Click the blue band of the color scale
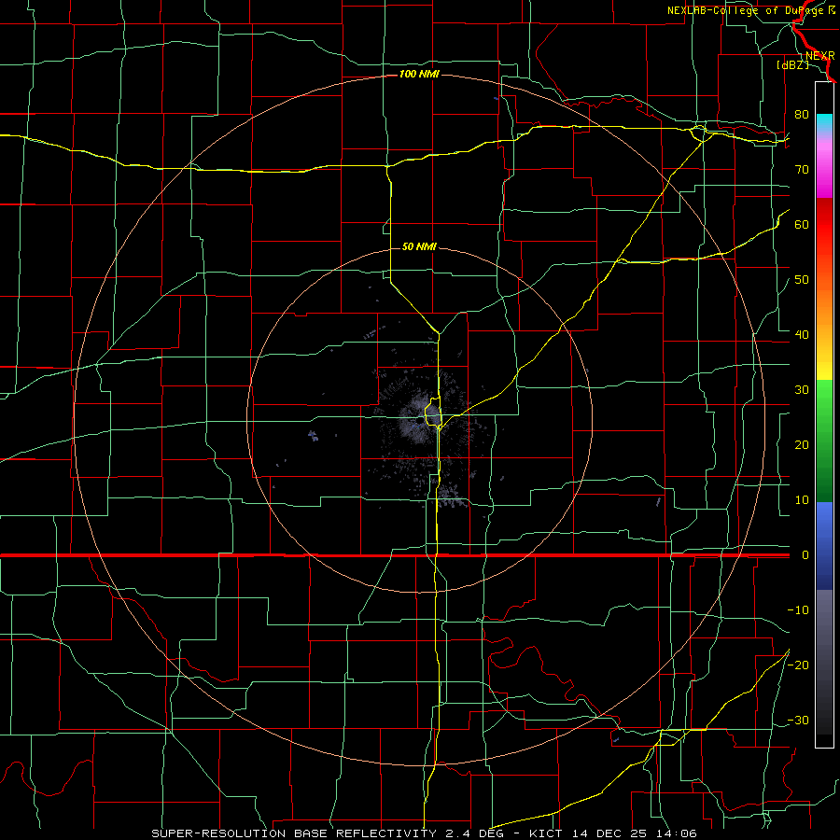Screen dimensions: 840x840 coord(824,544)
